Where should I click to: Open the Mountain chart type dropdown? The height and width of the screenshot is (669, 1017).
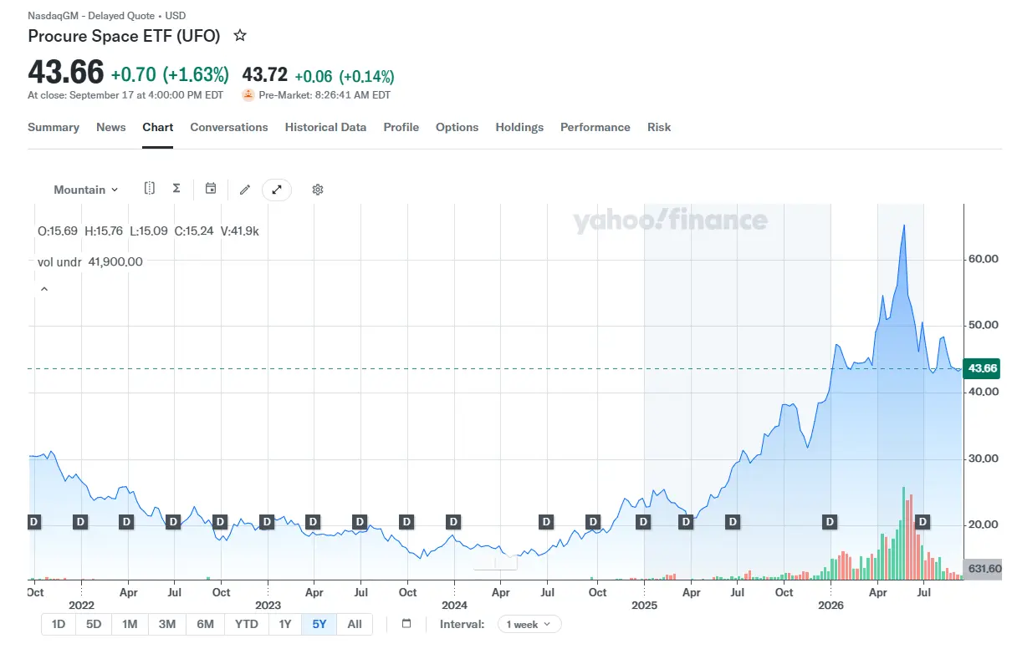86,190
